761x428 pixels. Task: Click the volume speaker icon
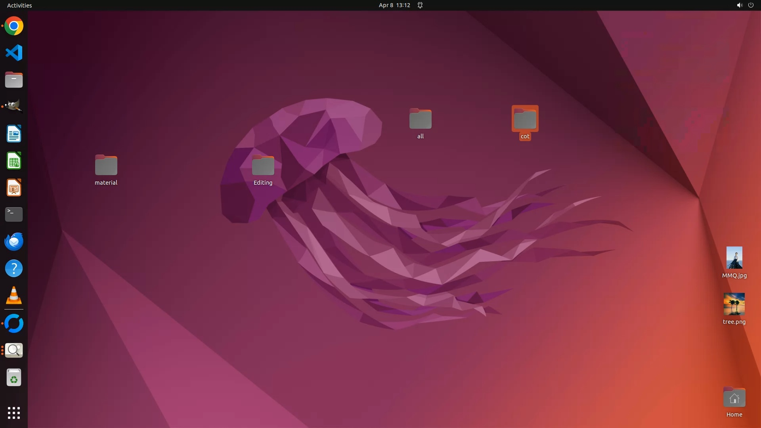tap(739, 5)
